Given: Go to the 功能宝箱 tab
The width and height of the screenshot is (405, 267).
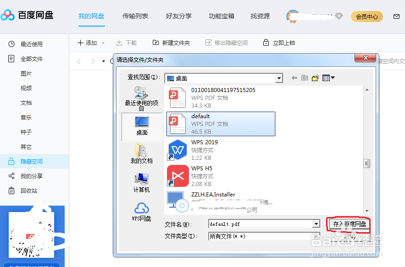Looking at the screenshot, I should pos(222,16).
